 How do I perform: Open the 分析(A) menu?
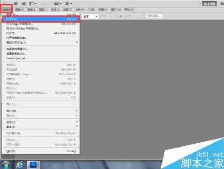pos(80,10)
